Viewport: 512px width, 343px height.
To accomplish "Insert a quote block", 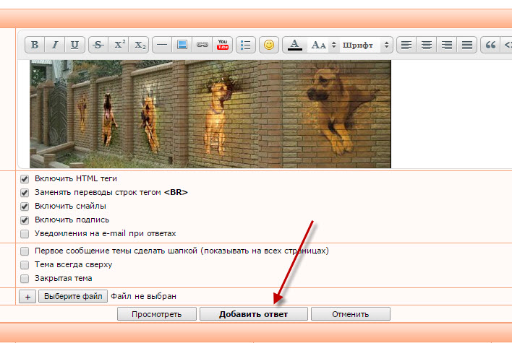I will [490, 45].
